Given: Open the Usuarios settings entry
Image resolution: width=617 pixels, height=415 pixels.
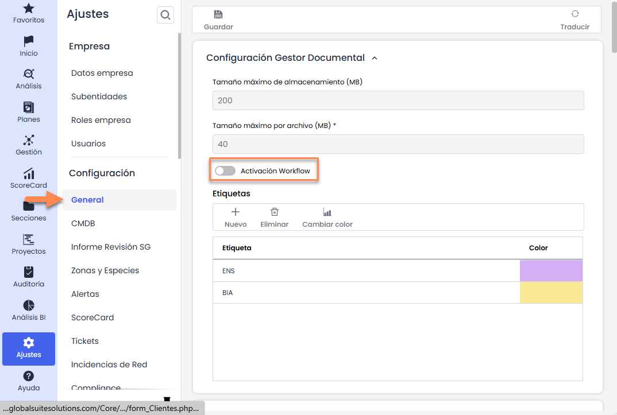Looking at the screenshot, I should [88, 143].
